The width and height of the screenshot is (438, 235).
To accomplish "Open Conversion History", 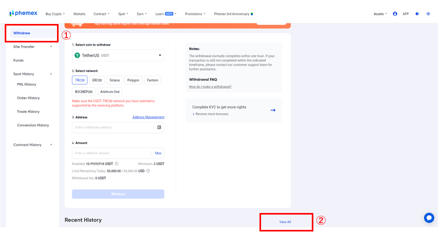I will tap(33, 125).
